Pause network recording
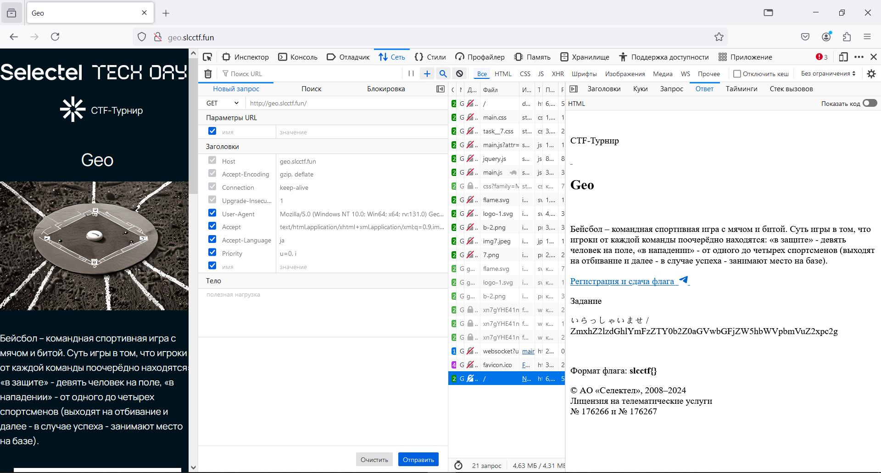Image resolution: width=881 pixels, height=473 pixels. [x=411, y=73]
